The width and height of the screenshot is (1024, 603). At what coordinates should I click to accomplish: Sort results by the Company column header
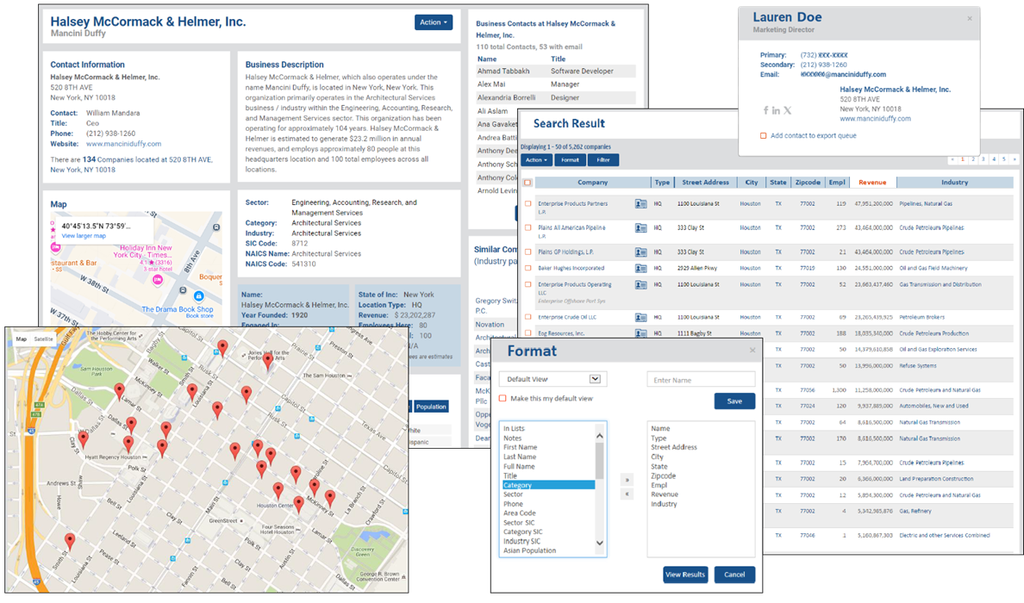pyautogui.click(x=592, y=183)
